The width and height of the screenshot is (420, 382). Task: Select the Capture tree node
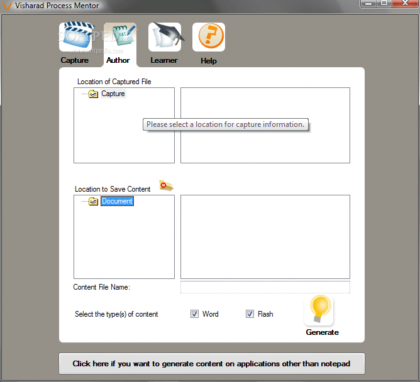click(x=113, y=94)
